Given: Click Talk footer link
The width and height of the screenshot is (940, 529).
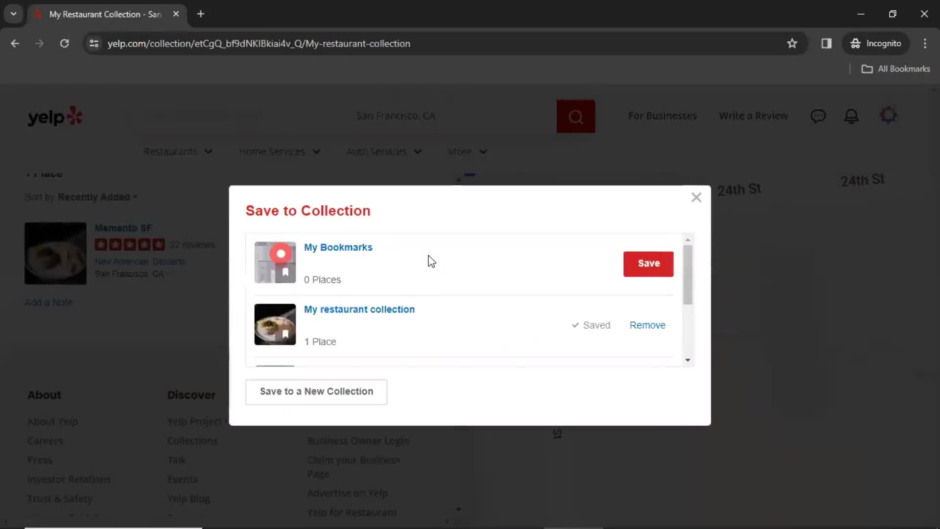Looking at the screenshot, I should pyautogui.click(x=176, y=460).
